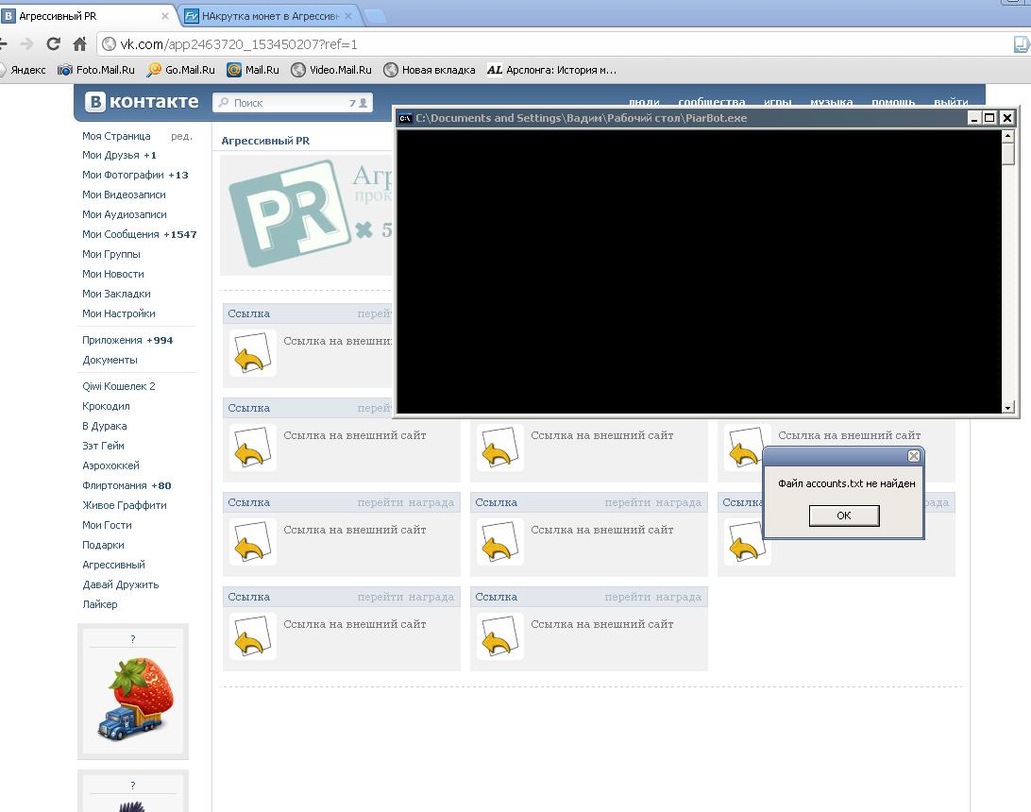This screenshot has width=1031, height=812.
Task: Click the PiarBot console scroll-down arrow
Action: (1008, 408)
